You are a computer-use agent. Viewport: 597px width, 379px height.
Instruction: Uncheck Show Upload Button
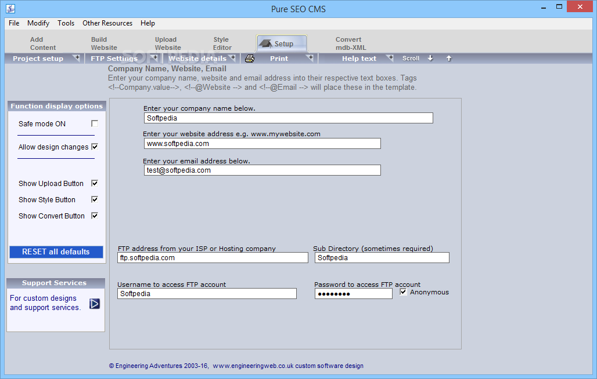coord(95,183)
